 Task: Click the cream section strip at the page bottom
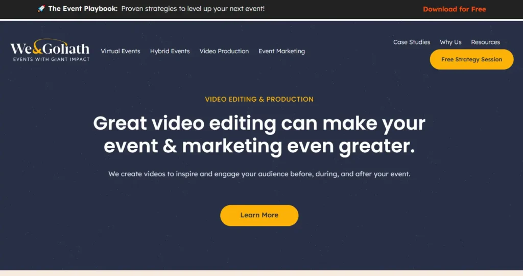pyautogui.click(x=261, y=273)
